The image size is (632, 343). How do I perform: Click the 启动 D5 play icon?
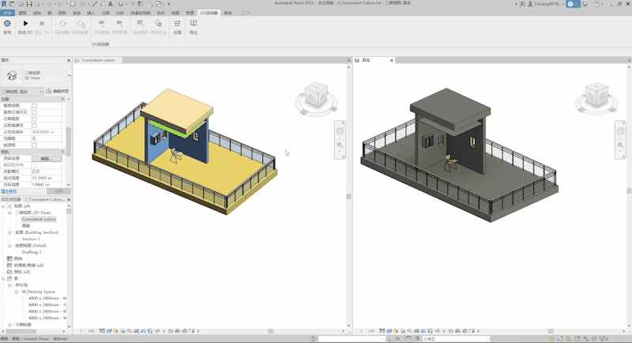[25, 24]
